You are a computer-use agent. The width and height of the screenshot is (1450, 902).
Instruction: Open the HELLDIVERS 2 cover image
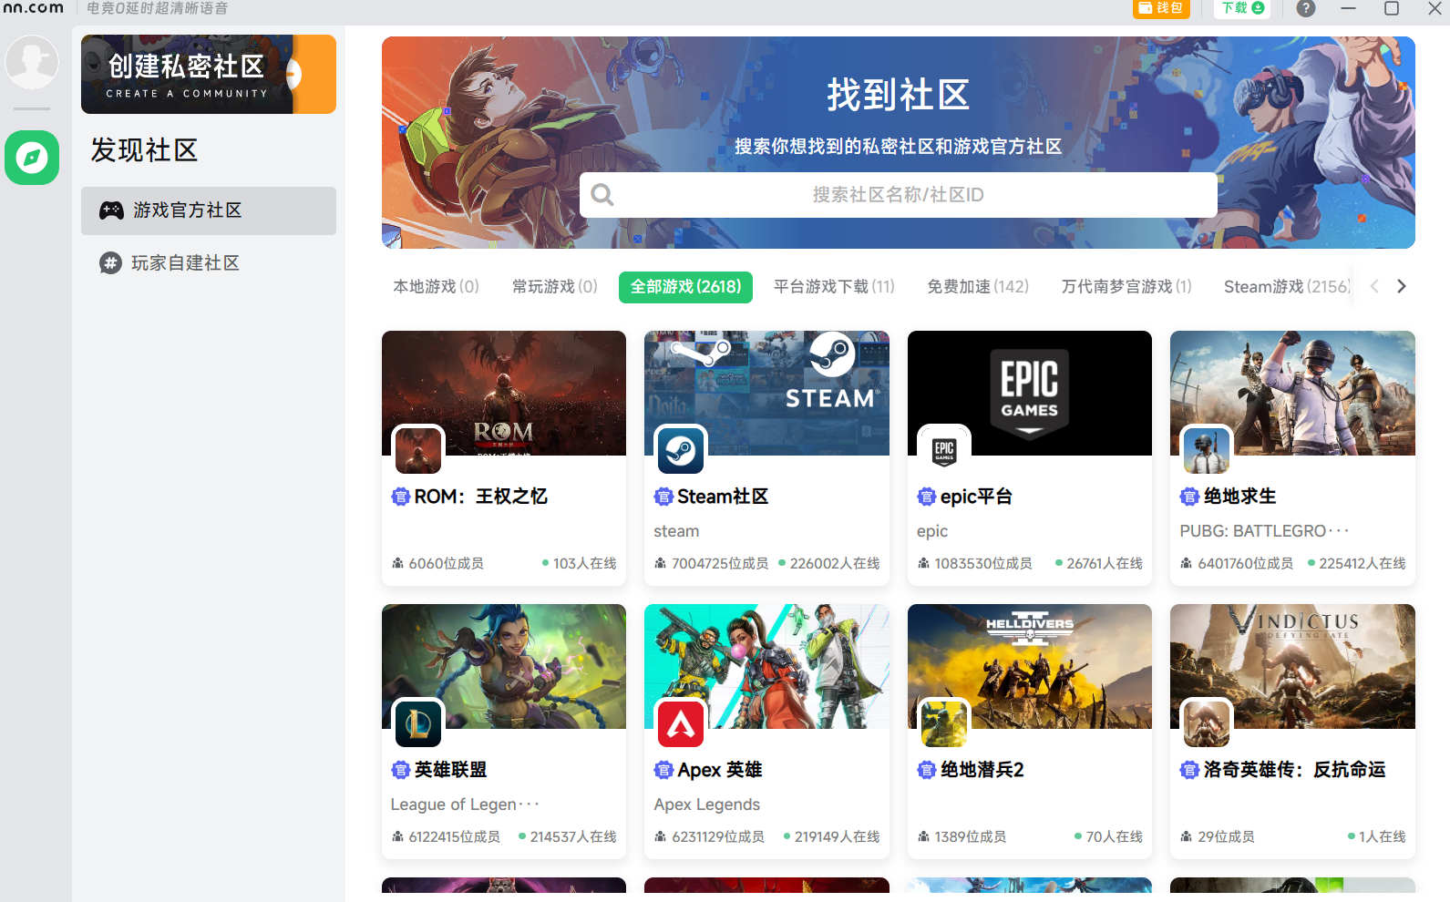coord(1030,666)
